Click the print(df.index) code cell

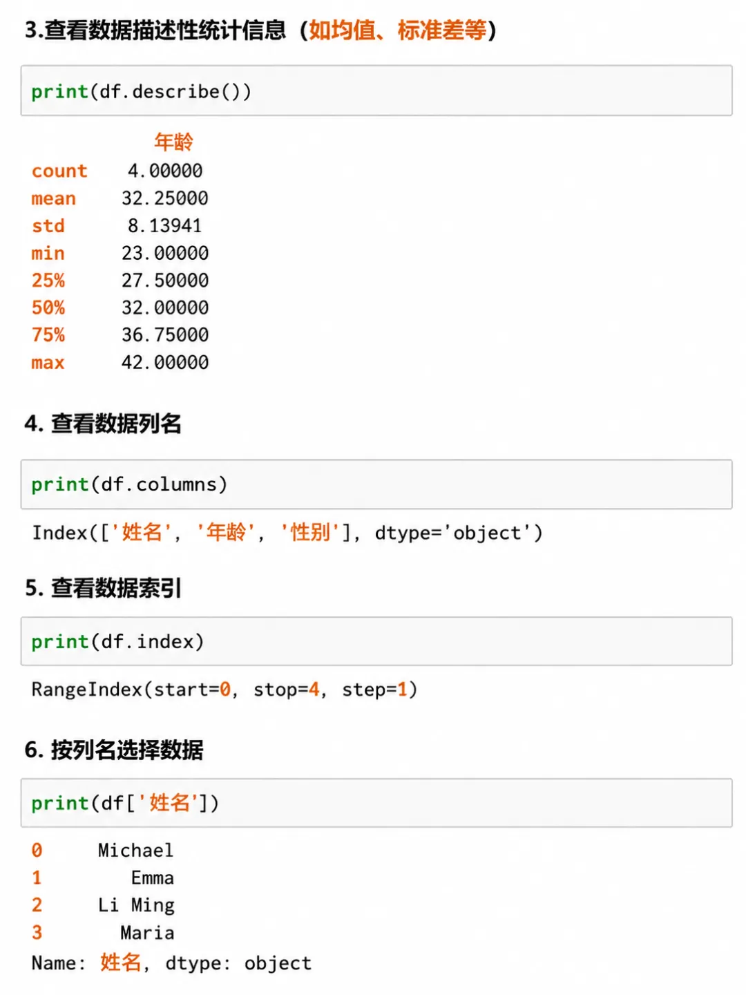pyautogui.click(x=376, y=641)
